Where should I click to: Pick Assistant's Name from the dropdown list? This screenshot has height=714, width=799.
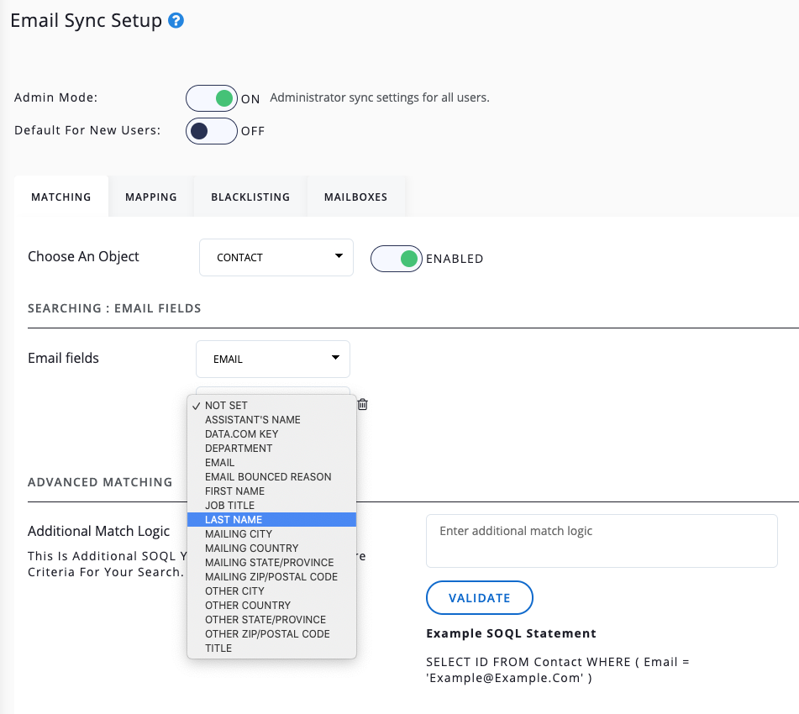click(x=252, y=420)
